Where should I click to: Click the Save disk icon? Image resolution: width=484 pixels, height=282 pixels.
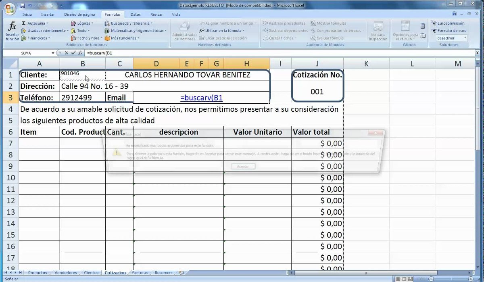click(23, 6)
